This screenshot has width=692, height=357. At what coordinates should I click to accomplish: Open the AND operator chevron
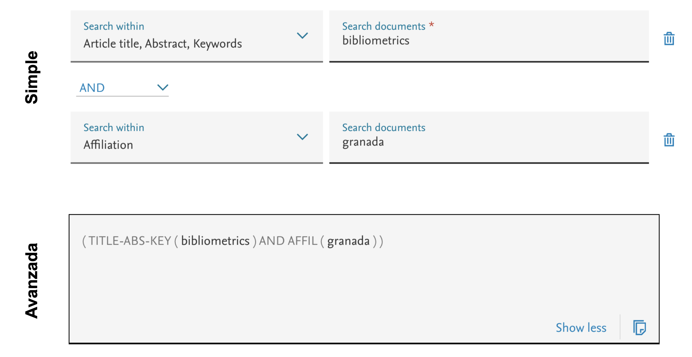click(x=163, y=87)
